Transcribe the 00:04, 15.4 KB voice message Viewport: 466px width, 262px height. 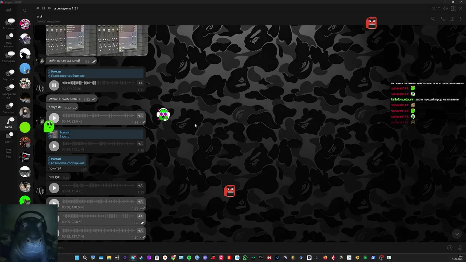pos(140,186)
